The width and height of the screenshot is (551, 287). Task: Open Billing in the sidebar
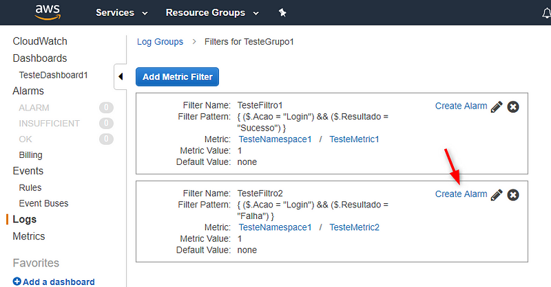click(x=30, y=155)
